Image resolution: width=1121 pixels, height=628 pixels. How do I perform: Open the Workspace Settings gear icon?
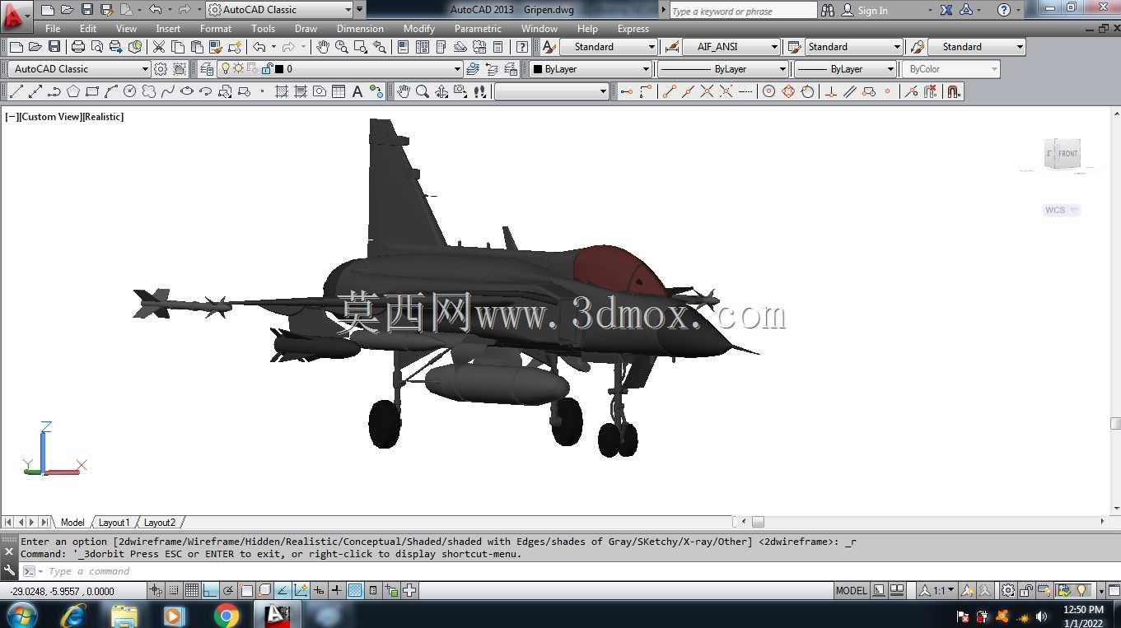click(161, 69)
